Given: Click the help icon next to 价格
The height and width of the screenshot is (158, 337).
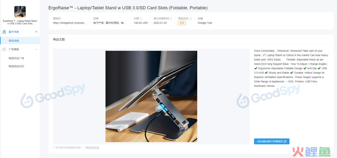Looking at the screenshot, I should pos(141,19).
